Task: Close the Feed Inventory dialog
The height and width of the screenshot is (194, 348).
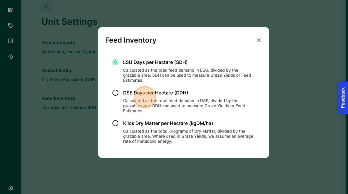Action: 259,40
